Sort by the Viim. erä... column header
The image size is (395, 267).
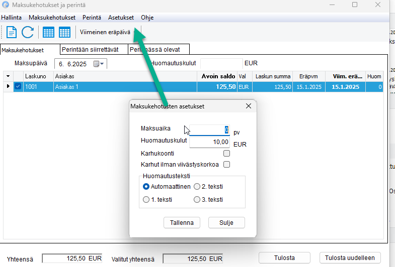[x=345, y=76]
